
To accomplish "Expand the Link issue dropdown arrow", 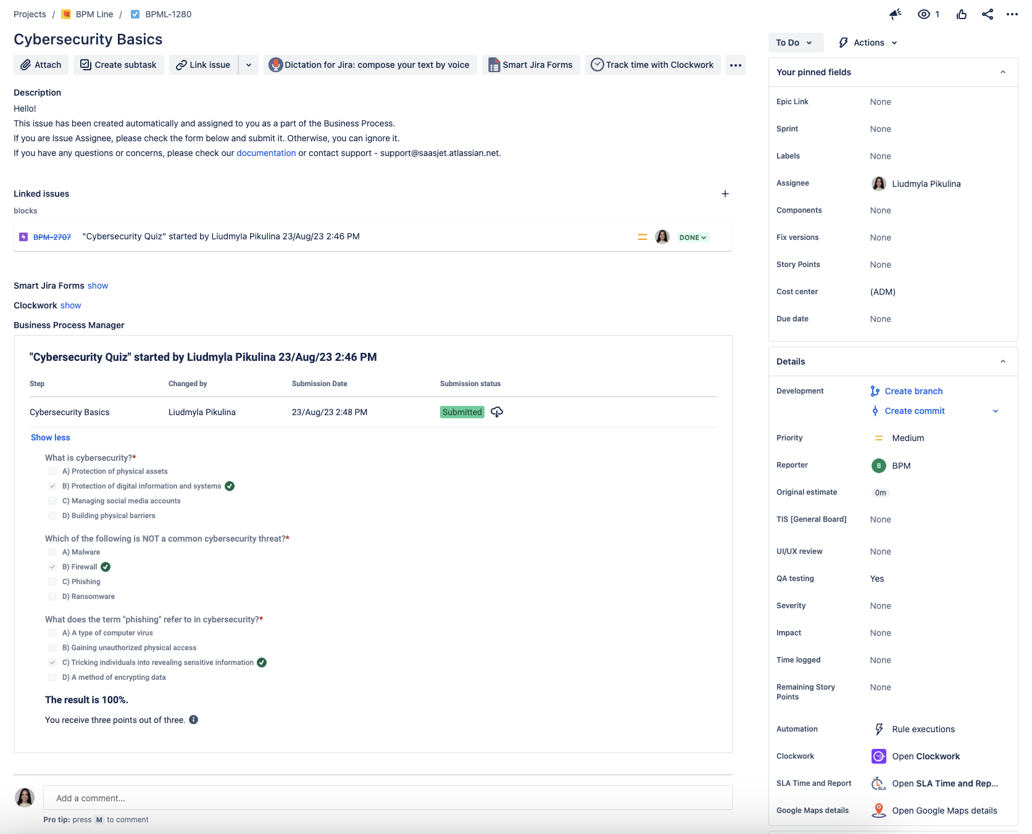I will (x=249, y=65).
